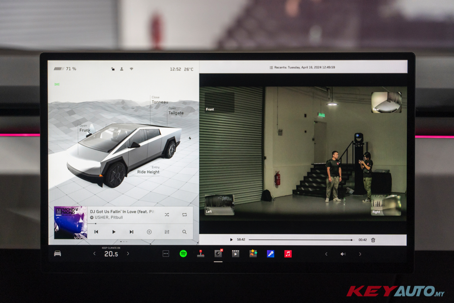Click the dashcam playback timeline scrubber
The image size is (454, 303).
(300, 240)
